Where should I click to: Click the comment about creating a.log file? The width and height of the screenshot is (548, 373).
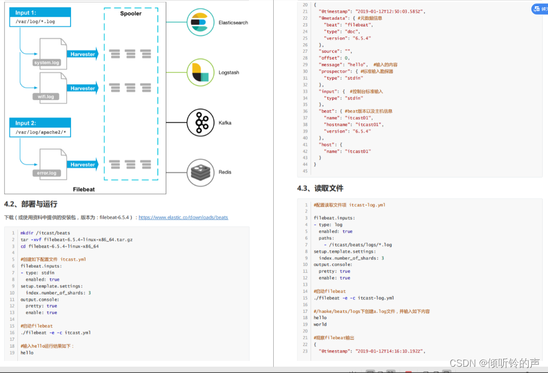pos(372,311)
